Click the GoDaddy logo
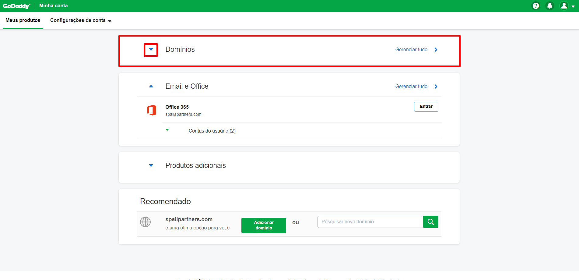 pyautogui.click(x=16, y=6)
